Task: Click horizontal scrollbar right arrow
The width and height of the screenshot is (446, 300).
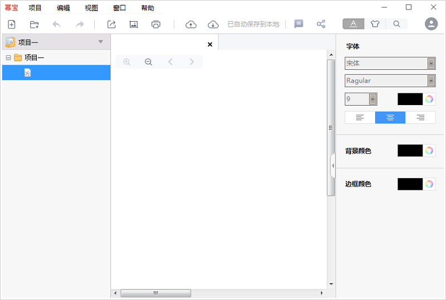Action: click(x=322, y=293)
